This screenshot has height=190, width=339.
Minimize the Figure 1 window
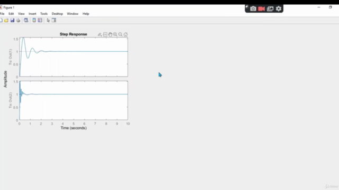pos(319,7)
